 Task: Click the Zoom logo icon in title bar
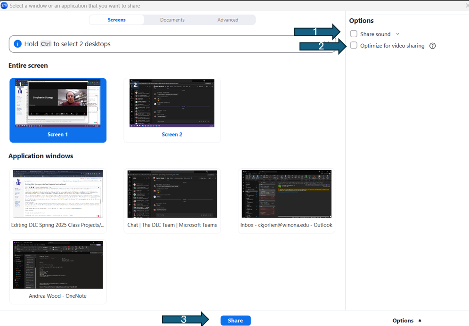point(4,6)
